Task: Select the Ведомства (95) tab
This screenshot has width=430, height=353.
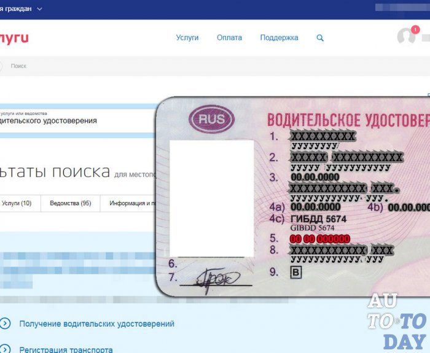Action: tap(70, 203)
